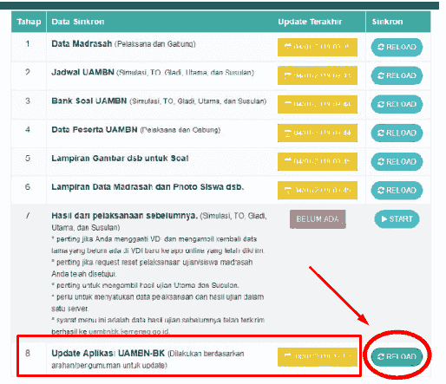Viewport: 446px width, 384px height.
Task: Reload Data Madrasah sync row
Action: [x=397, y=47]
